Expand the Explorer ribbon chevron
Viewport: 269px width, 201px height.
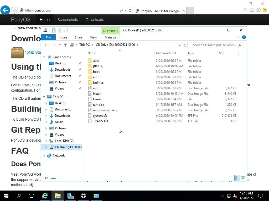tap(238, 37)
